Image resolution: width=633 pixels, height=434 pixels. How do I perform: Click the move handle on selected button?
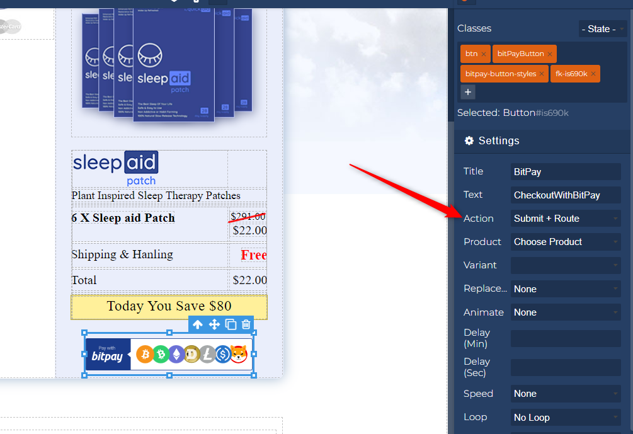pos(214,324)
